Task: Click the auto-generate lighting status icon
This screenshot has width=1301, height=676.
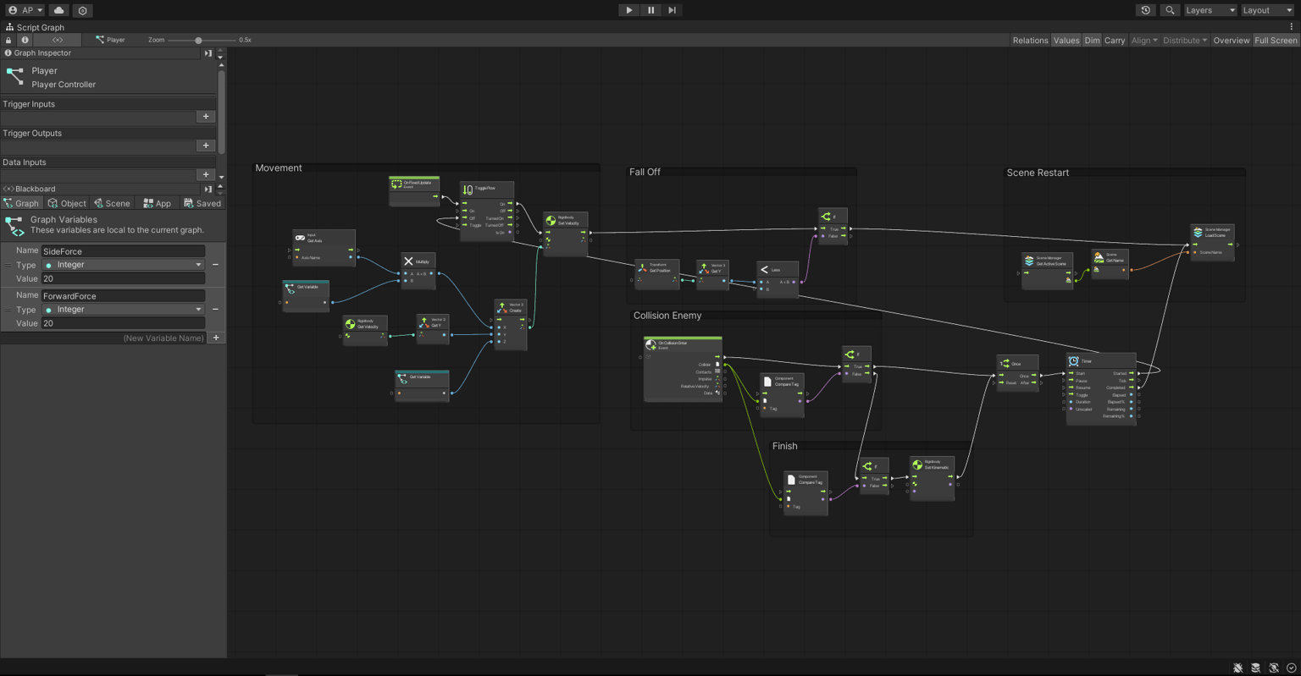Action: tap(1273, 668)
